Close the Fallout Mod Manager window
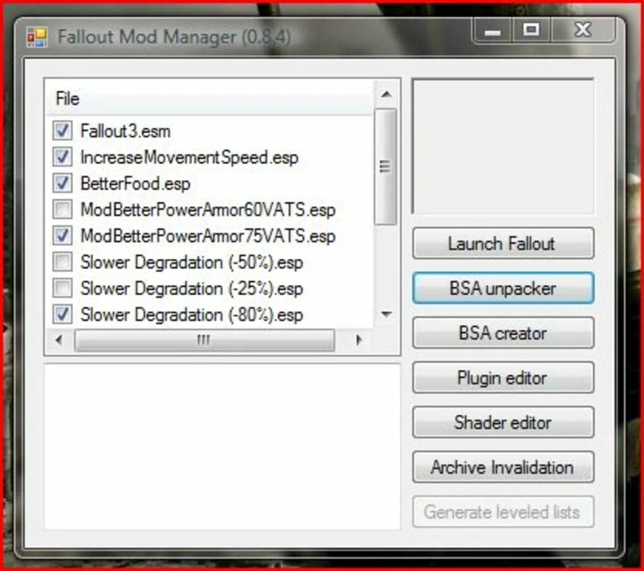Screen dimensions: 644x571 coord(583,30)
